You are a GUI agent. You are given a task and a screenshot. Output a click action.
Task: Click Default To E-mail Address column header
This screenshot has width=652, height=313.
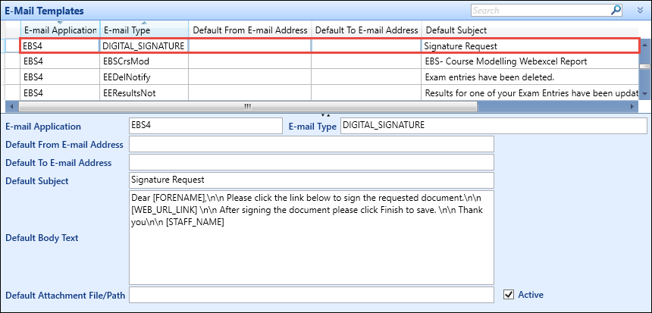coord(366,30)
